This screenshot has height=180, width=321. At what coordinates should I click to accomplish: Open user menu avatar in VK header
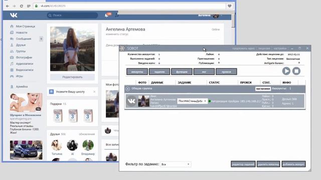(216, 15)
